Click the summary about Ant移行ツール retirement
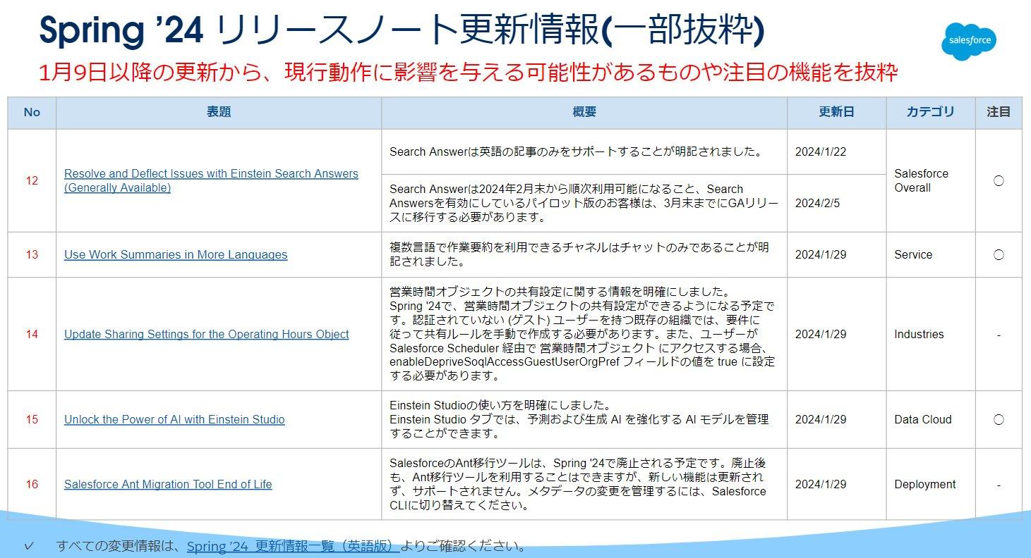This screenshot has width=1031, height=558. 578,484
